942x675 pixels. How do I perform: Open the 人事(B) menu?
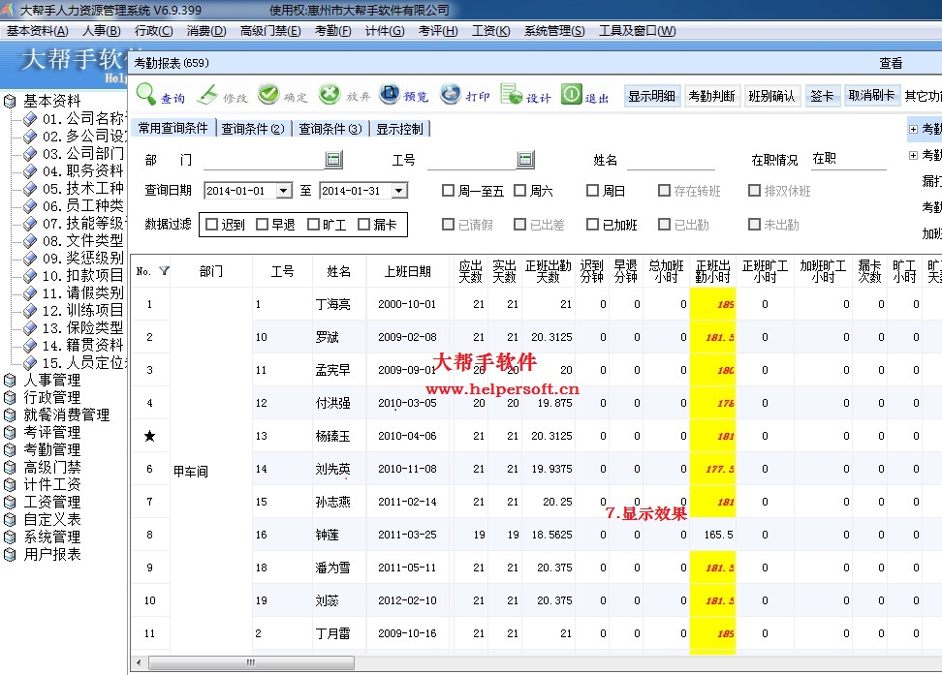pos(101,31)
